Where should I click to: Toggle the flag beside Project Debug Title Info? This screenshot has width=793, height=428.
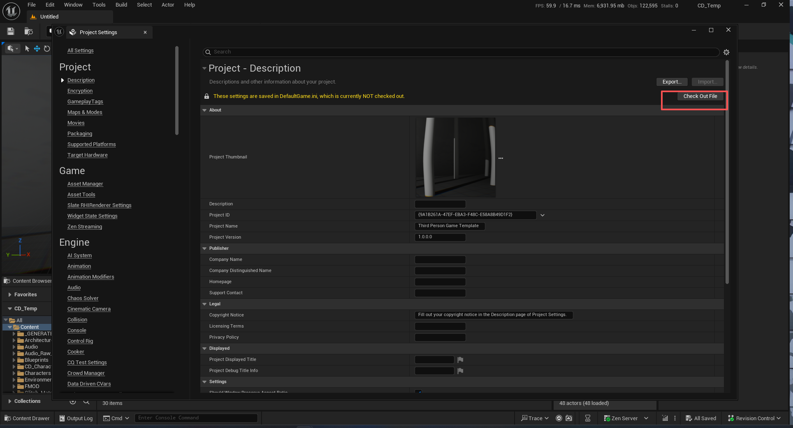[x=460, y=370]
